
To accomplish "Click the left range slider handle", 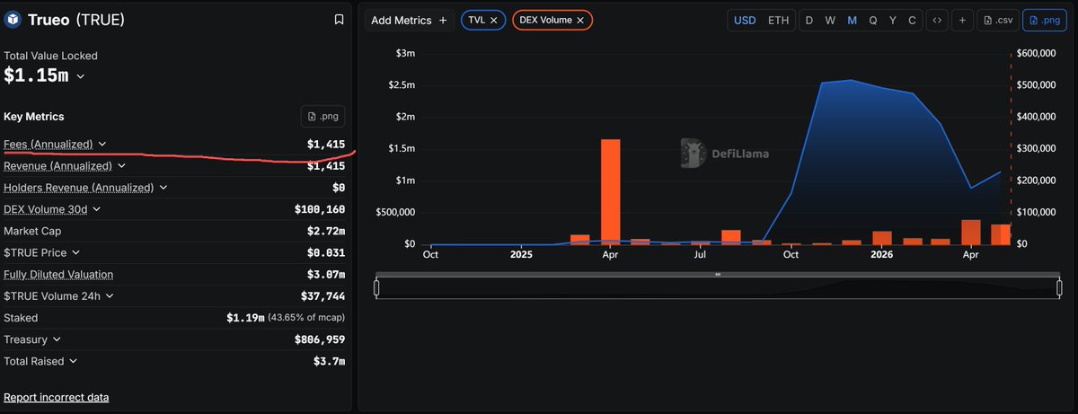I will (376, 288).
